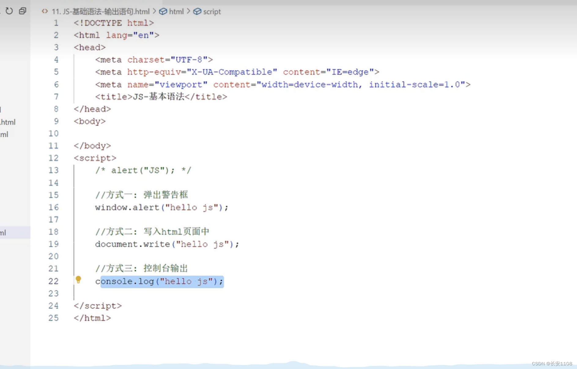Click the content="IE=edge" attribute
The height and width of the screenshot is (369, 577).
coord(328,72)
